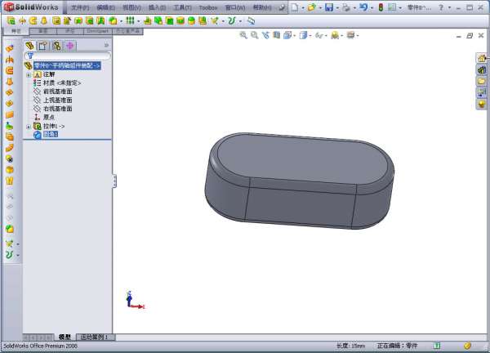The width and height of the screenshot is (490, 353).
Task: Click the Undo arrow icon
Action: (363, 7)
